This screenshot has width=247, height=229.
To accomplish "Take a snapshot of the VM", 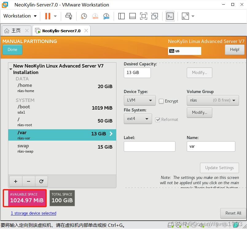I will pyautogui.click(x=84, y=16).
